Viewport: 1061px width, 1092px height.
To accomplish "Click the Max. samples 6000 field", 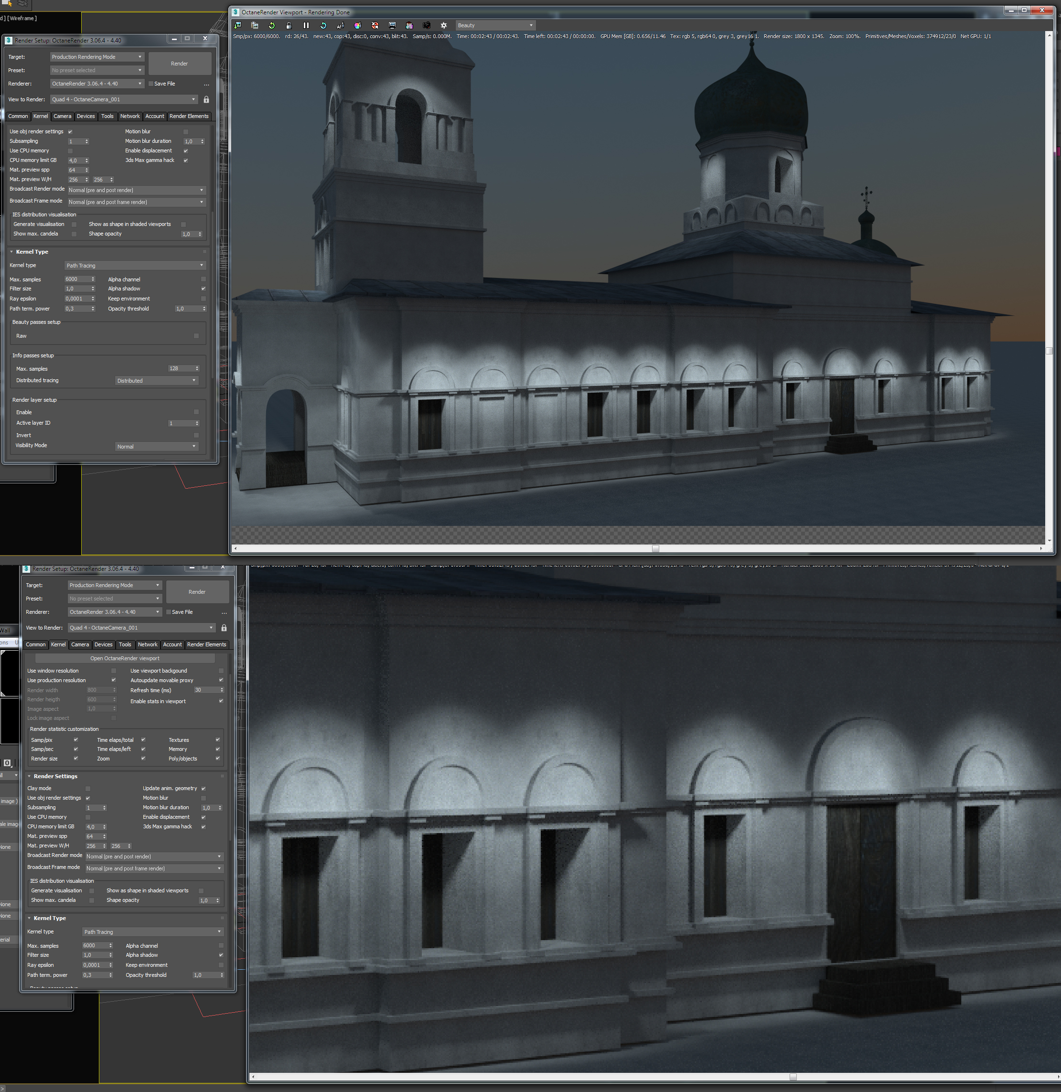I will coord(76,279).
